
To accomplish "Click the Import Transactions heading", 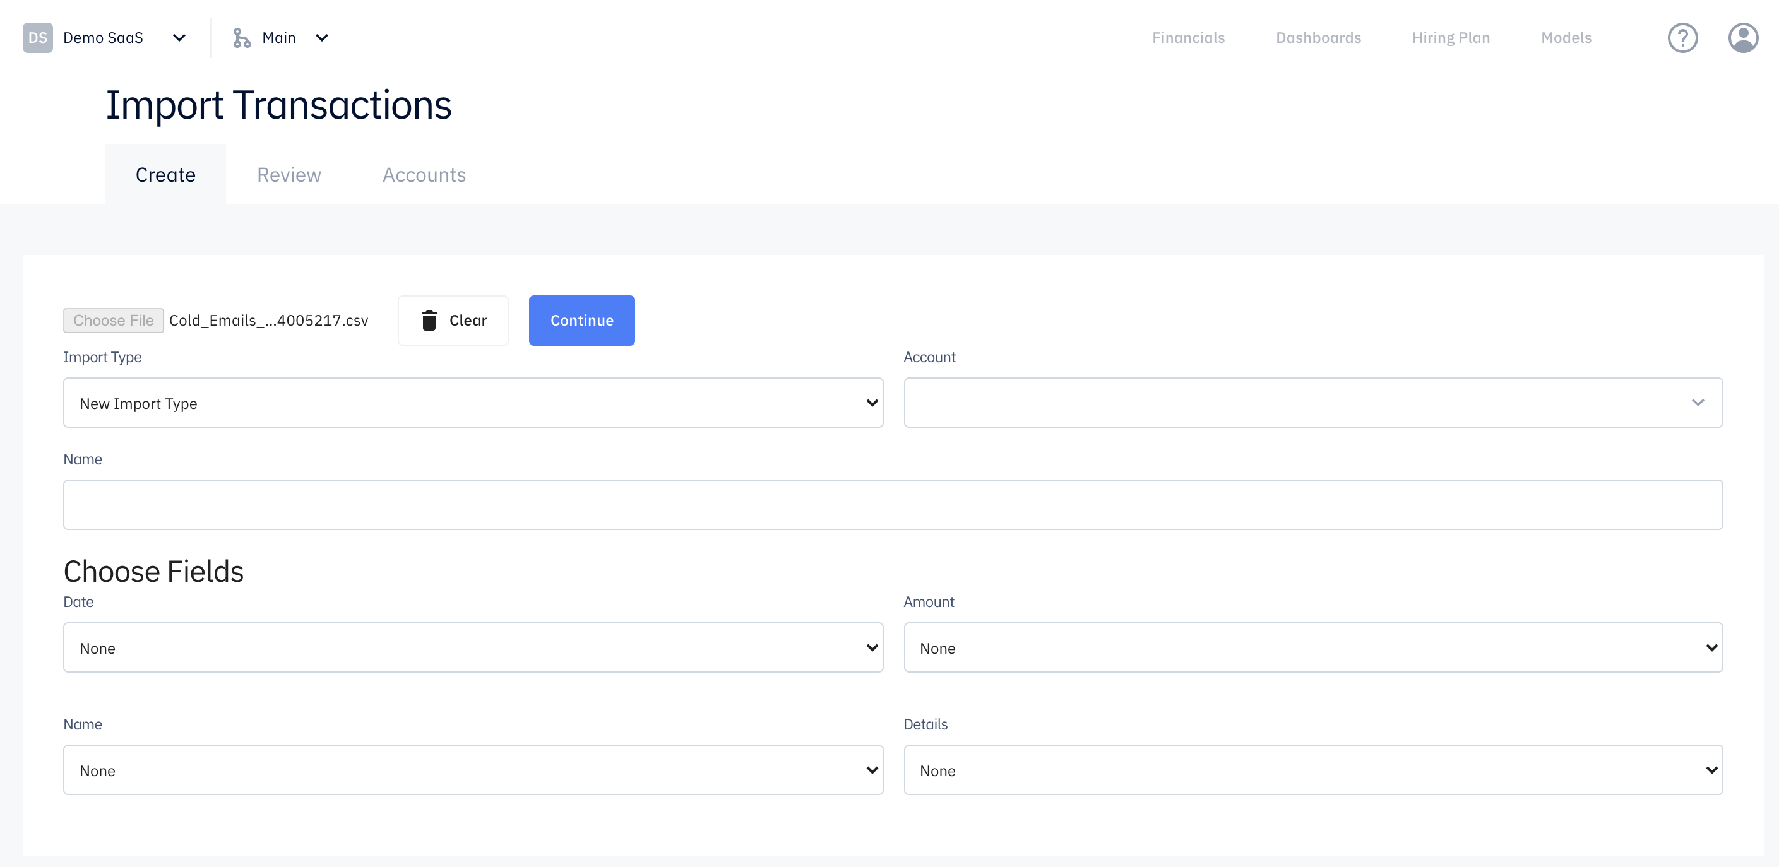I will pos(278,105).
